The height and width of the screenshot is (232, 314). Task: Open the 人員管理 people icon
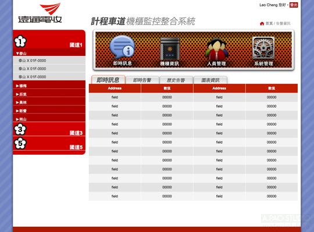coord(216,49)
